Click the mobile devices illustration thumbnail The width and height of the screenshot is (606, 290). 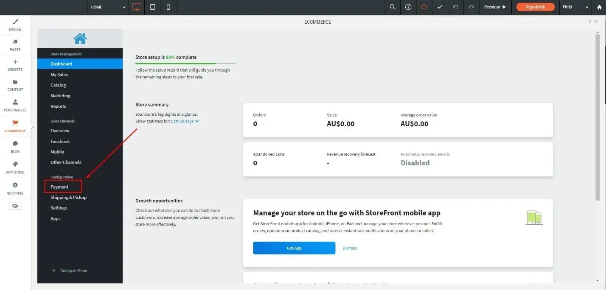click(534, 217)
